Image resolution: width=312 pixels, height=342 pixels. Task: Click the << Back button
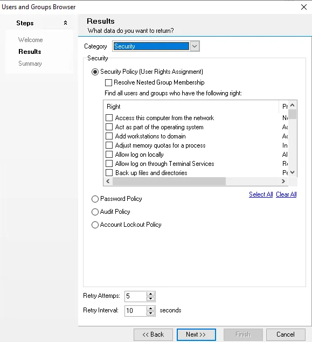153,334
